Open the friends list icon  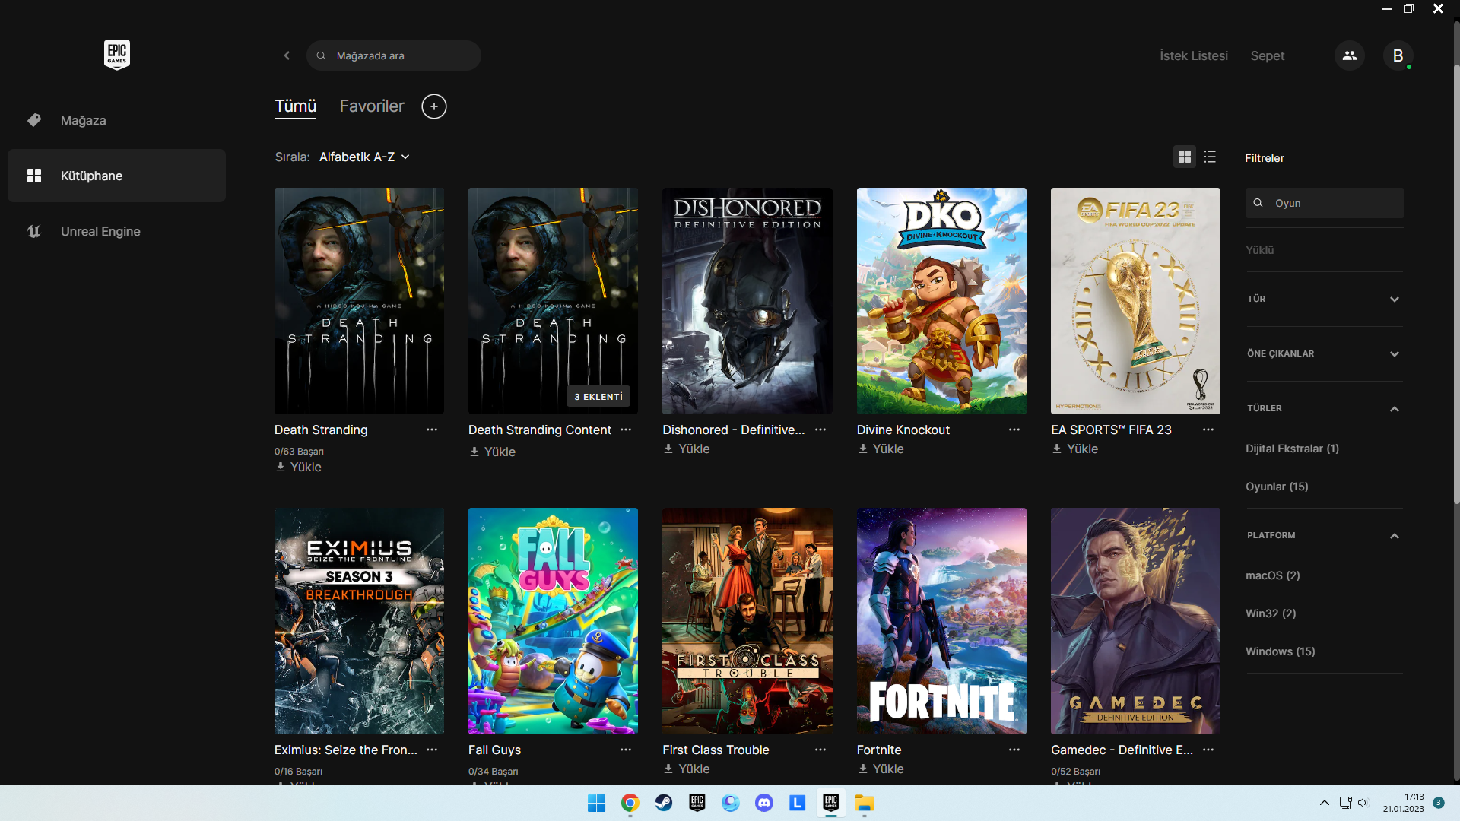point(1349,55)
